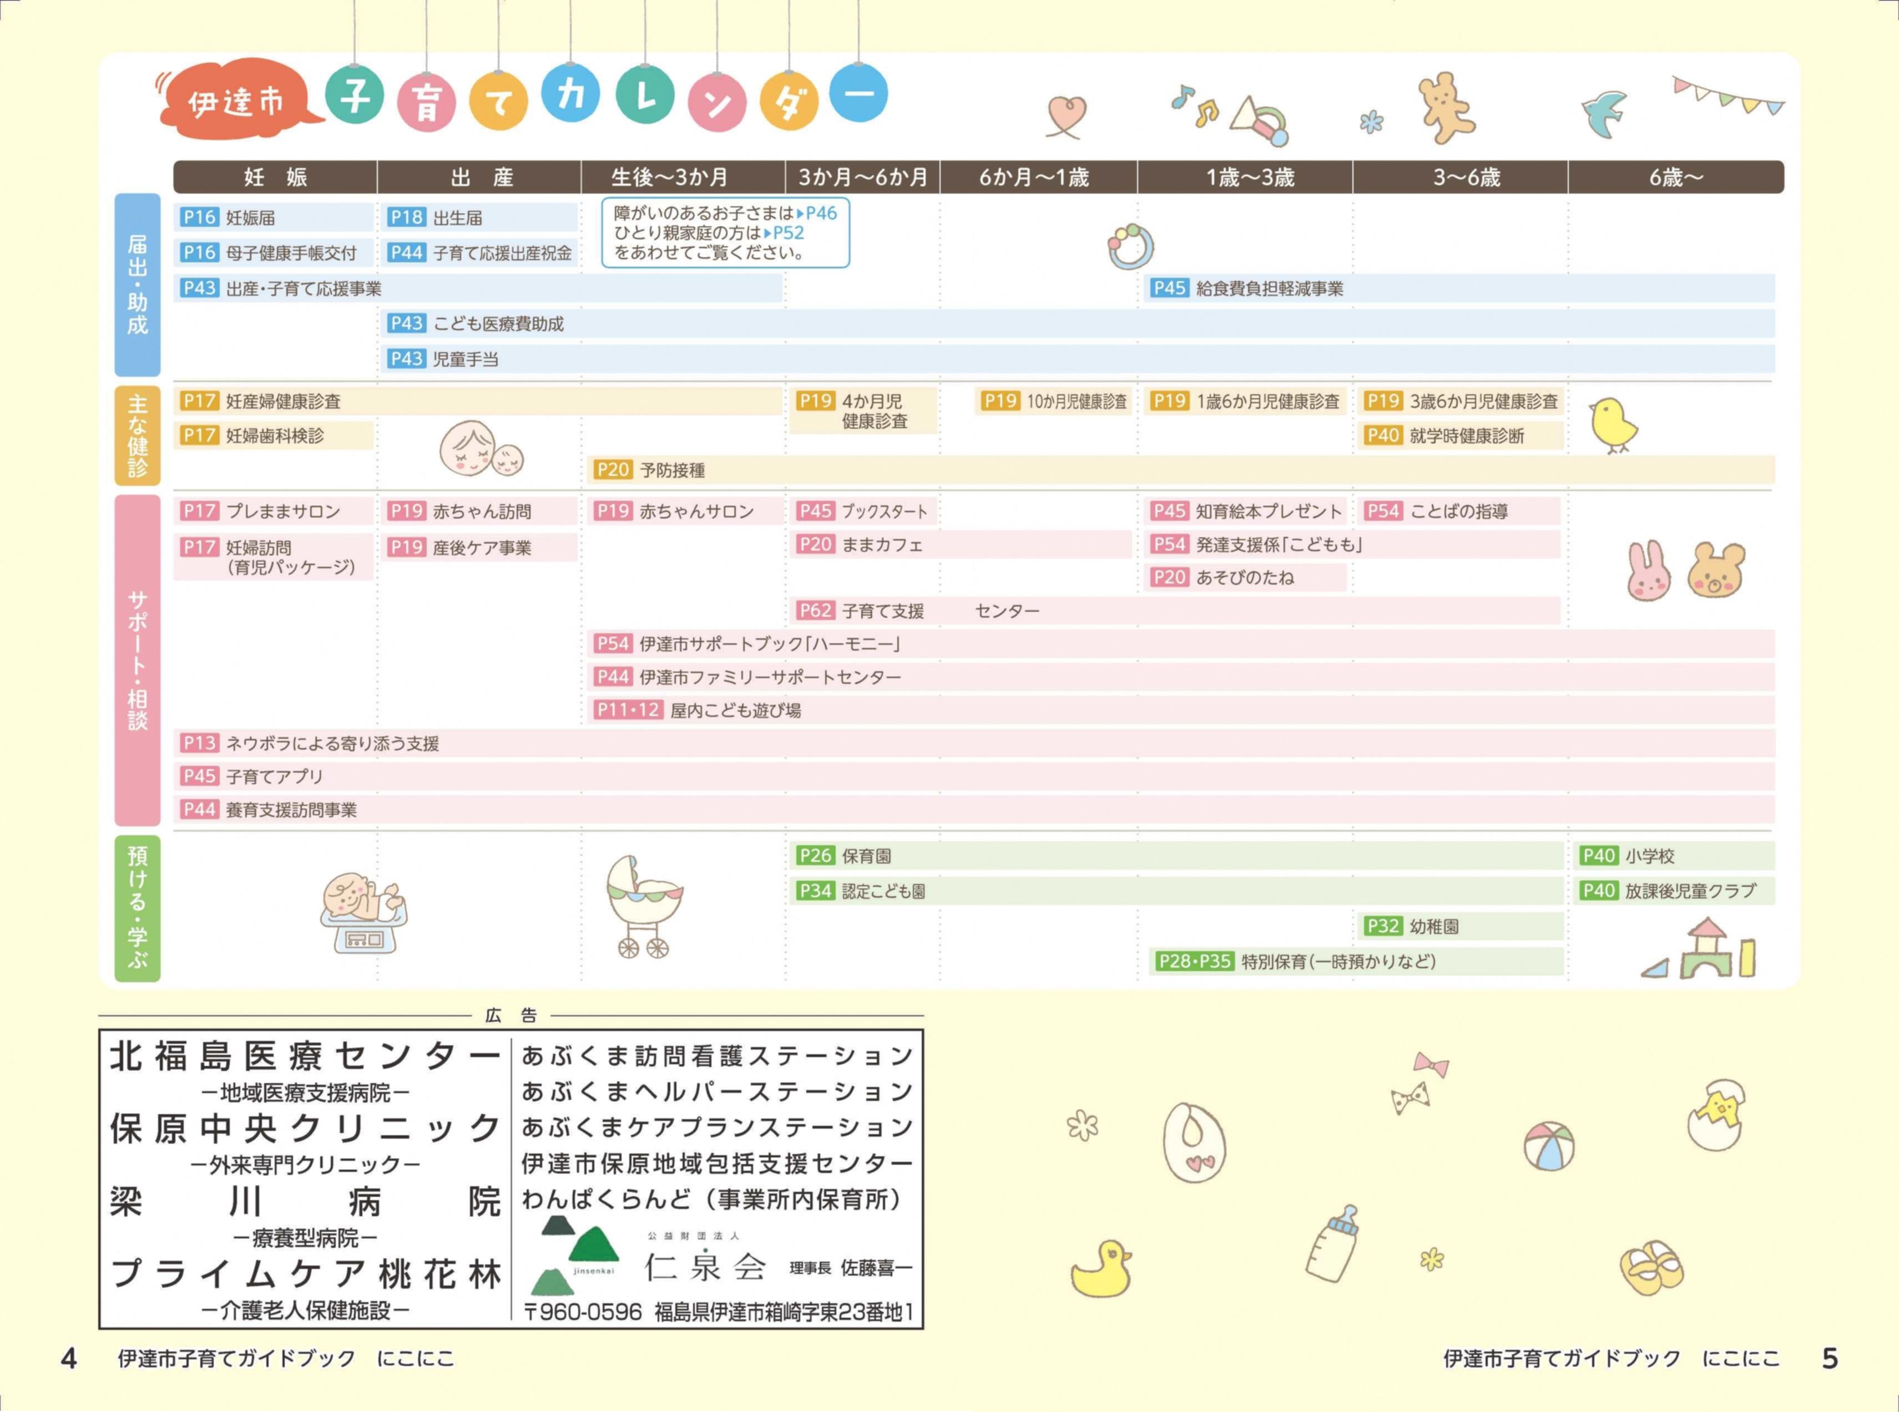Viewport: 1899px width, 1412px height.
Task: Click the Jinsenkai green mountain logo
Action: point(574,1256)
